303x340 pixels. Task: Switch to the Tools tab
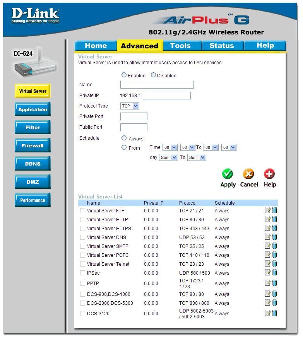point(180,46)
